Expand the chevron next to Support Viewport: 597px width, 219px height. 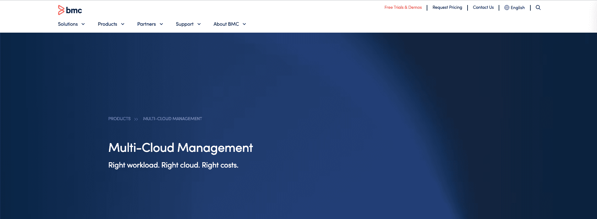point(199,24)
